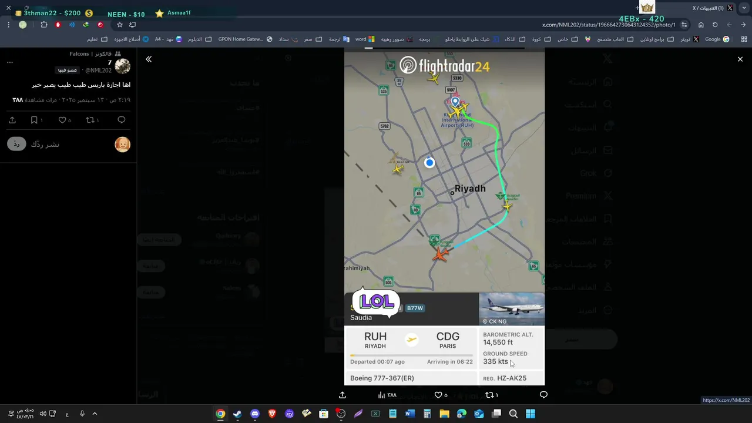Open Discord from the taskbar
The height and width of the screenshot is (423, 752).
(254, 414)
